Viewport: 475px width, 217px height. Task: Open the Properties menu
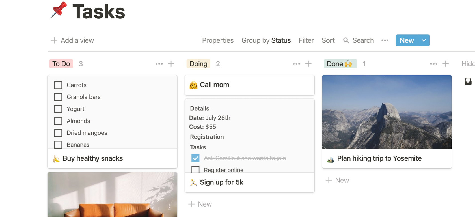click(x=218, y=40)
